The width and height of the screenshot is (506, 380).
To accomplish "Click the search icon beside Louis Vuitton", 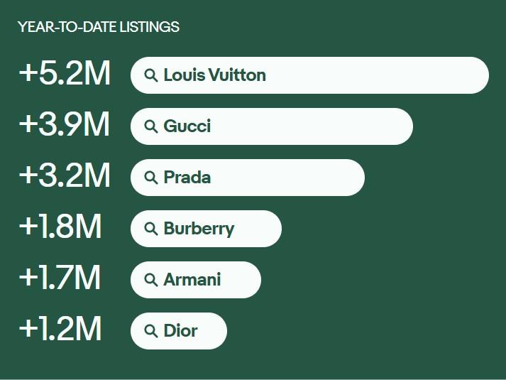I will 150,75.
